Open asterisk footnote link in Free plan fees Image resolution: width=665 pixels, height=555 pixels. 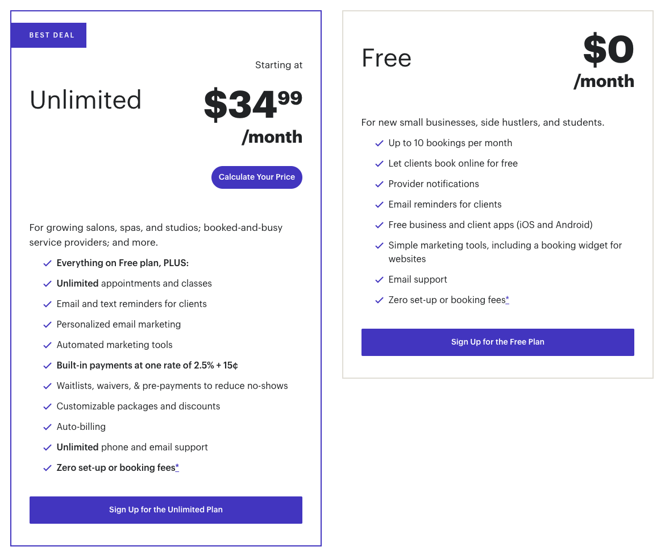(x=507, y=300)
